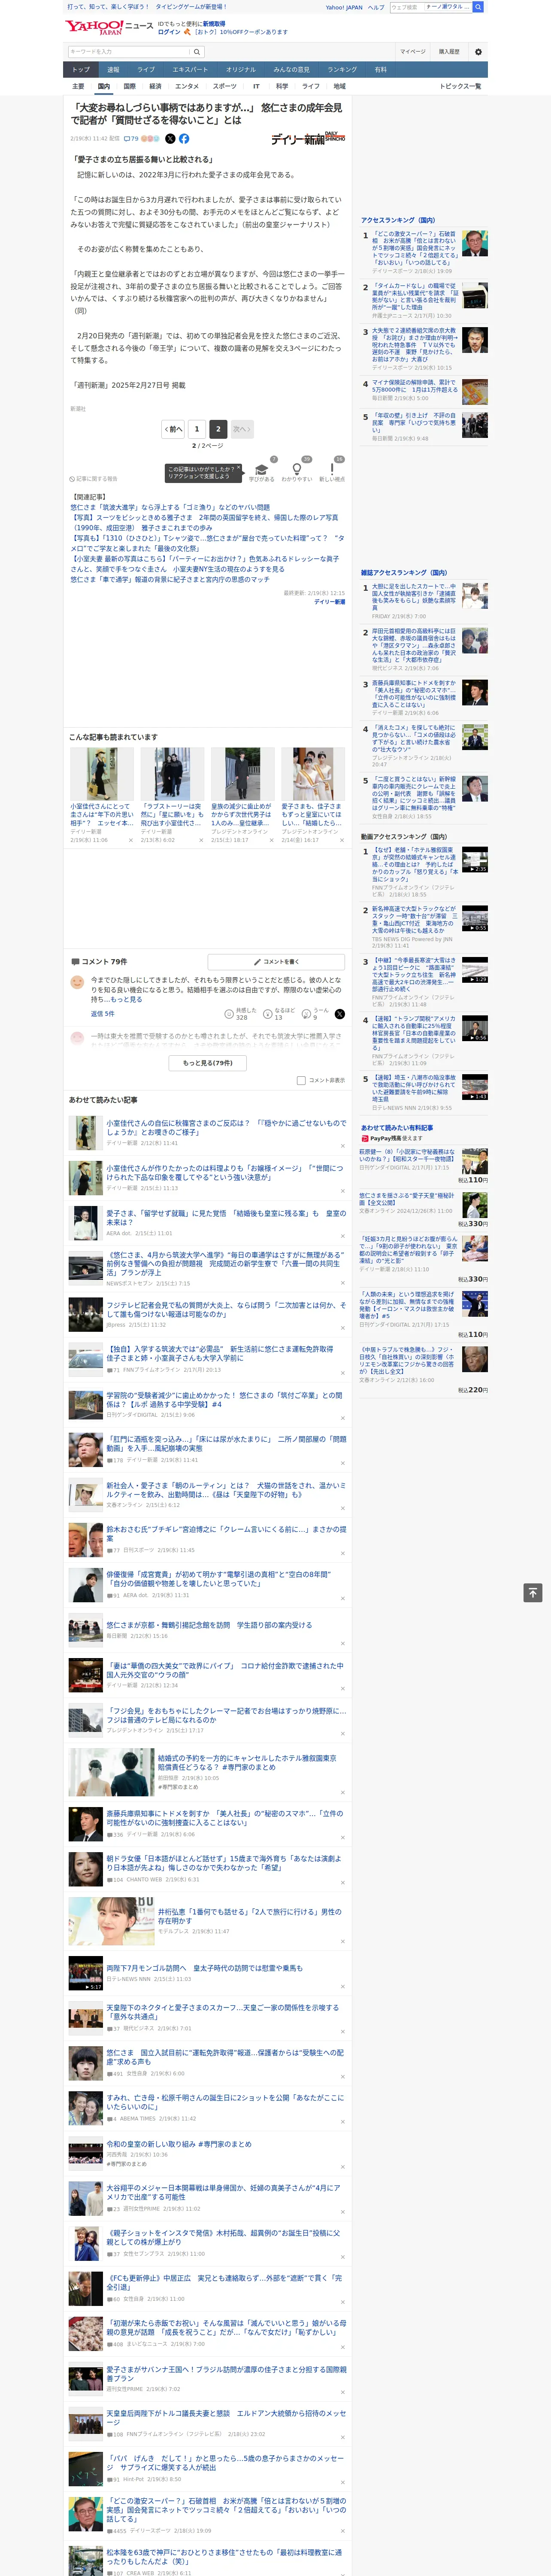Viewport: 551px width, 2576px height.
Task: Click the 前へ previous page button
Action: click(x=173, y=428)
